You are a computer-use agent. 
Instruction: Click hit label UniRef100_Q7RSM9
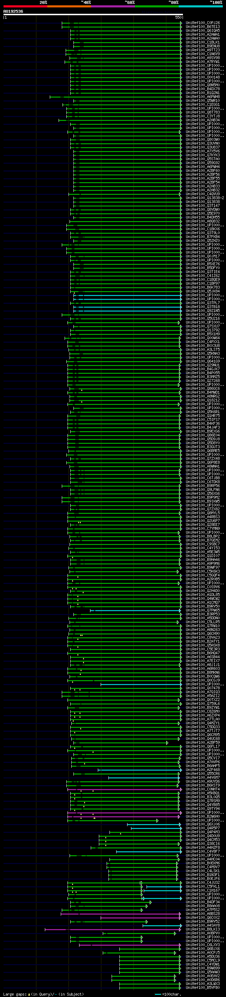click(x=202, y=800)
